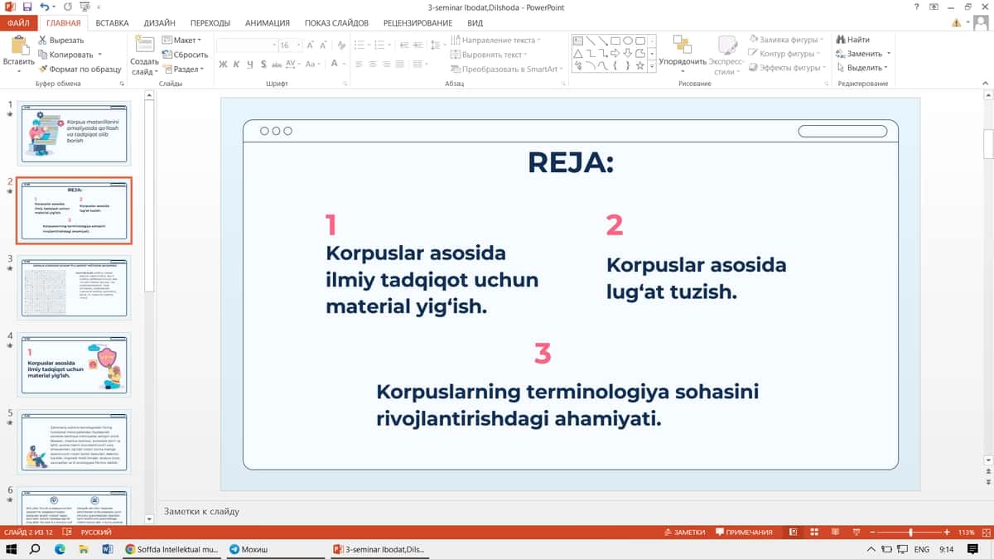Start slideshow from status bar
The width and height of the screenshot is (994, 559).
[855, 532]
